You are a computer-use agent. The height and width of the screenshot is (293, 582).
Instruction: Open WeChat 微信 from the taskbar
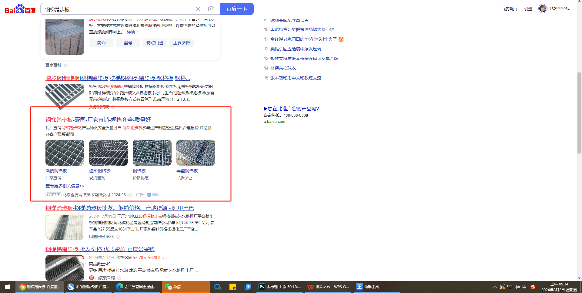coord(186,287)
